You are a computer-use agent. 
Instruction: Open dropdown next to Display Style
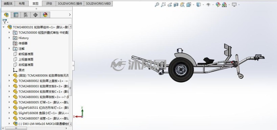point(203,5)
